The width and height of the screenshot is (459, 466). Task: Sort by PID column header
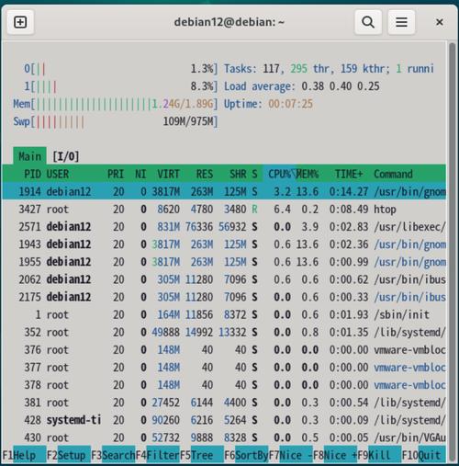click(32, 174)
